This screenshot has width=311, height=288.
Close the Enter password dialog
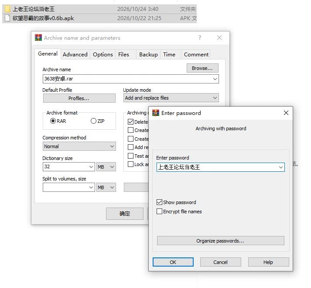[286, 113]
